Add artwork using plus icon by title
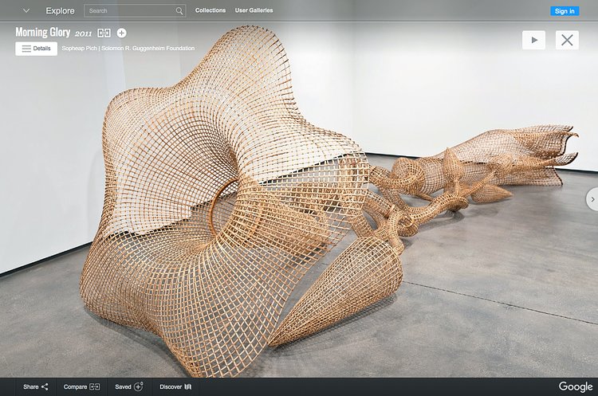The image size is (598, 396). [x=121, y=33]
